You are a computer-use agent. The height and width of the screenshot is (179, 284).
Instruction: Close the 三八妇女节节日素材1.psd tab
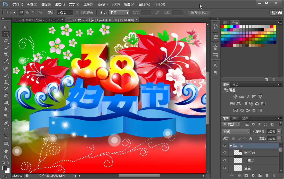pyautogui.click(x=137, y=20)
